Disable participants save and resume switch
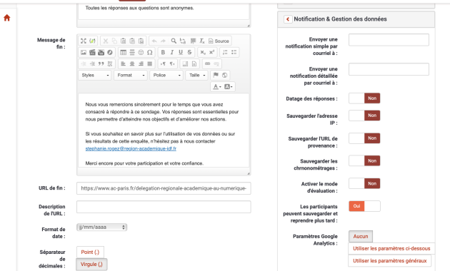Screen dimensions: 450x271 pos(364,206)
